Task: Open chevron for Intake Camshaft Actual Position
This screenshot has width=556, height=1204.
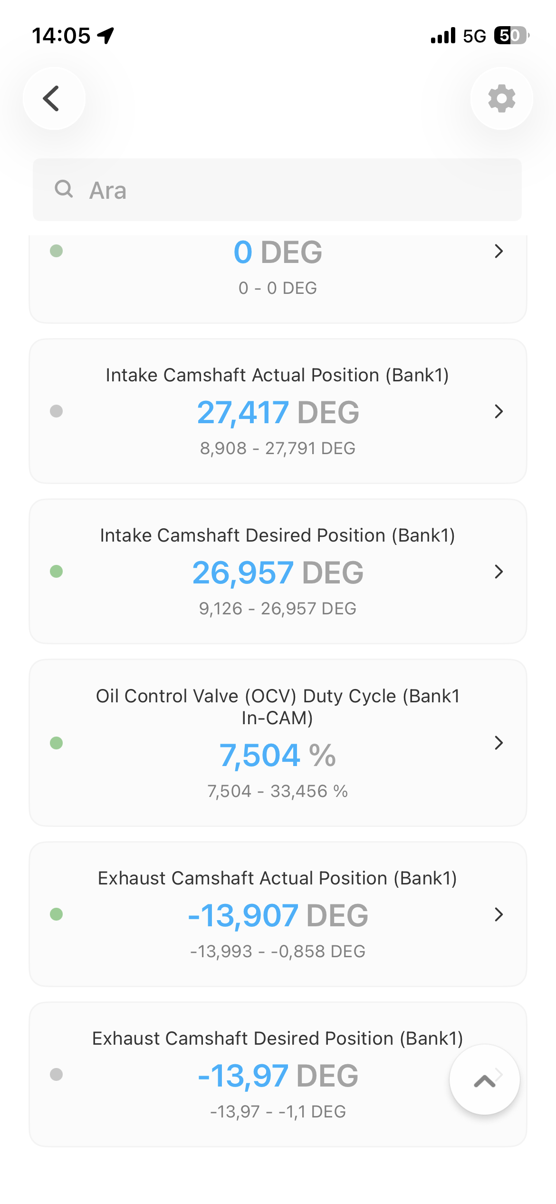Action: (x=498, y=411)
